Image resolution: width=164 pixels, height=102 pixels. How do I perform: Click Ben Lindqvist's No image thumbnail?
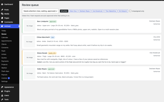(30, 26)
